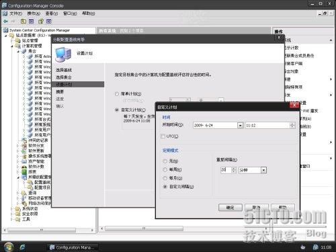Screen dimensions: 336x252
Task: Click the Forward arrow toolbar icon
Action: [13, 22]
